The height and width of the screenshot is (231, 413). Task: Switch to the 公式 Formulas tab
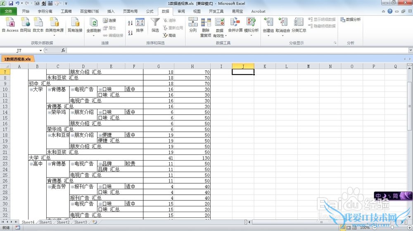(x=150, y=11)
